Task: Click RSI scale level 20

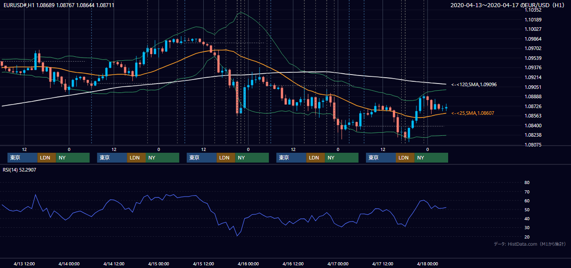Action: tap(527, 237)
